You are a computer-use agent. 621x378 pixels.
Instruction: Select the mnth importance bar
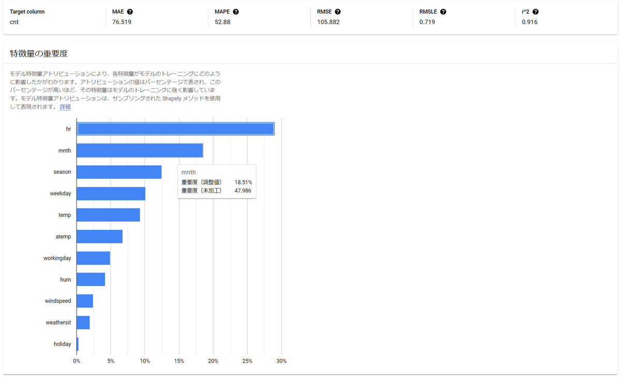coord(140,151)
